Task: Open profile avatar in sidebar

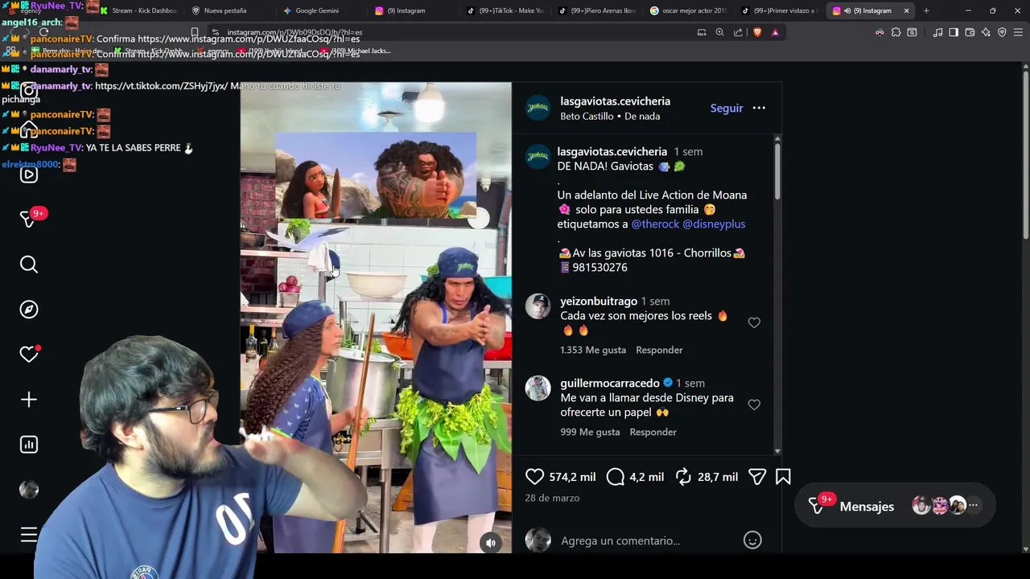Action: click(x=29, y=490)
